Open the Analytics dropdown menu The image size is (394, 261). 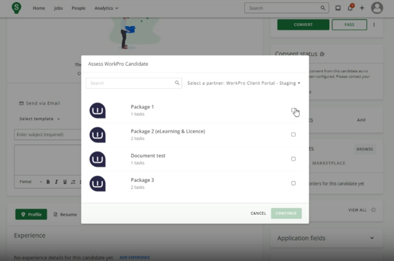(x=106, y=8)
